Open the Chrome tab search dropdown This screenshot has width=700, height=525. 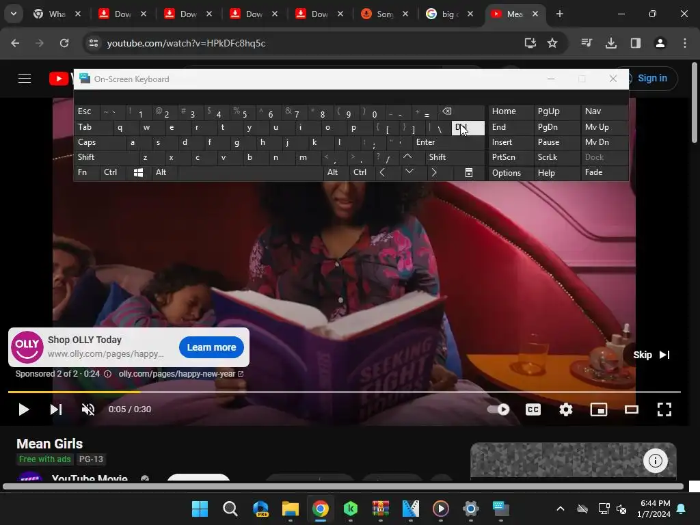click(x=14, y=14)
